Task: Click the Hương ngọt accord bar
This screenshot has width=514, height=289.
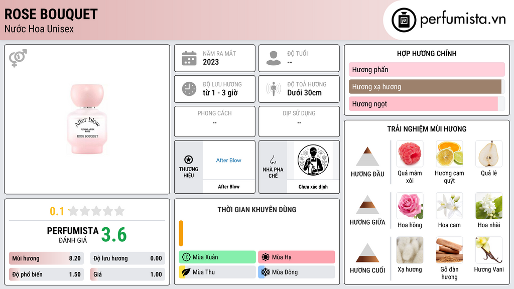Action: [427, 104]
